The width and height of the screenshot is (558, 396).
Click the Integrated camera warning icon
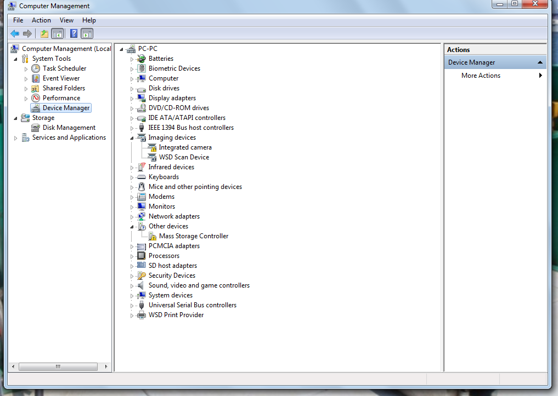point(152,147)
